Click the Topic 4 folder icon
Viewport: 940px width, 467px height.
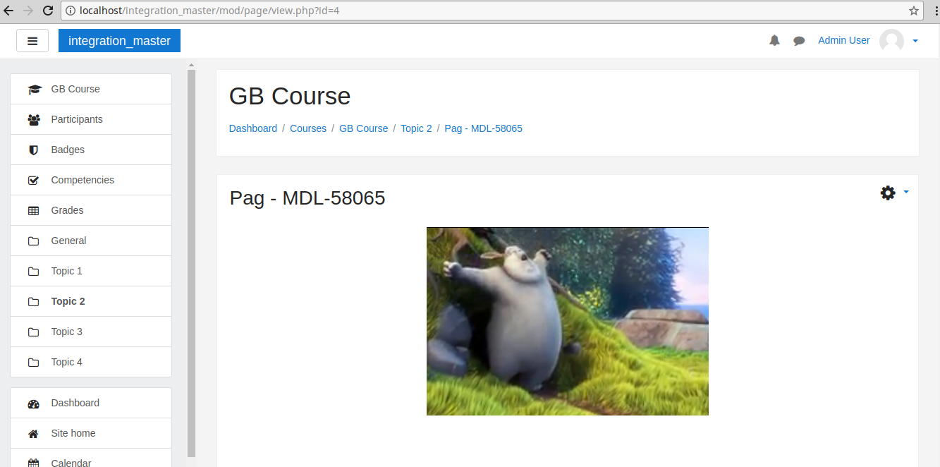[33, 362]
